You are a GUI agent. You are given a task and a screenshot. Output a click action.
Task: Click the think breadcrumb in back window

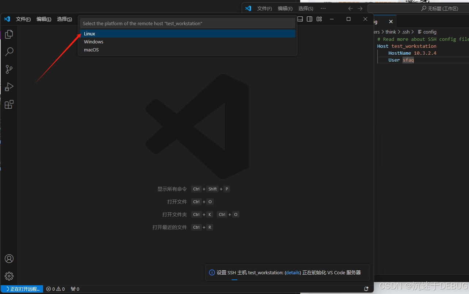(x=391, y=32)
